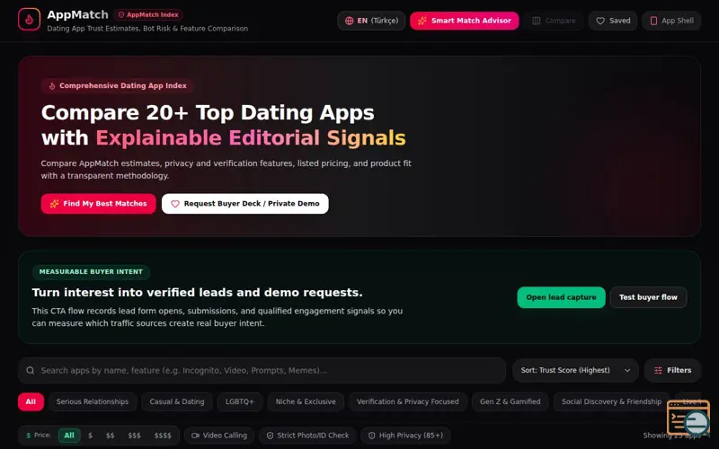
Task: Select Social Discovery & Friendship category
Action: coord(612,401)
